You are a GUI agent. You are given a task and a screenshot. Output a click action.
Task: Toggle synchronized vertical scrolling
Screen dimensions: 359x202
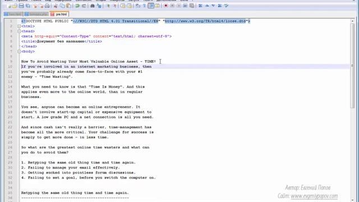123,6
